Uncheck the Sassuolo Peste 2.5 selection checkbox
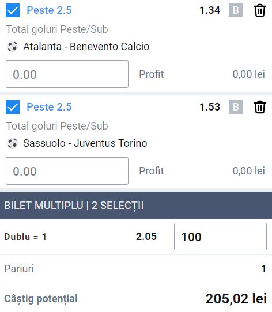The height and width of the screenshot is (312, 272). coord(13,107)
